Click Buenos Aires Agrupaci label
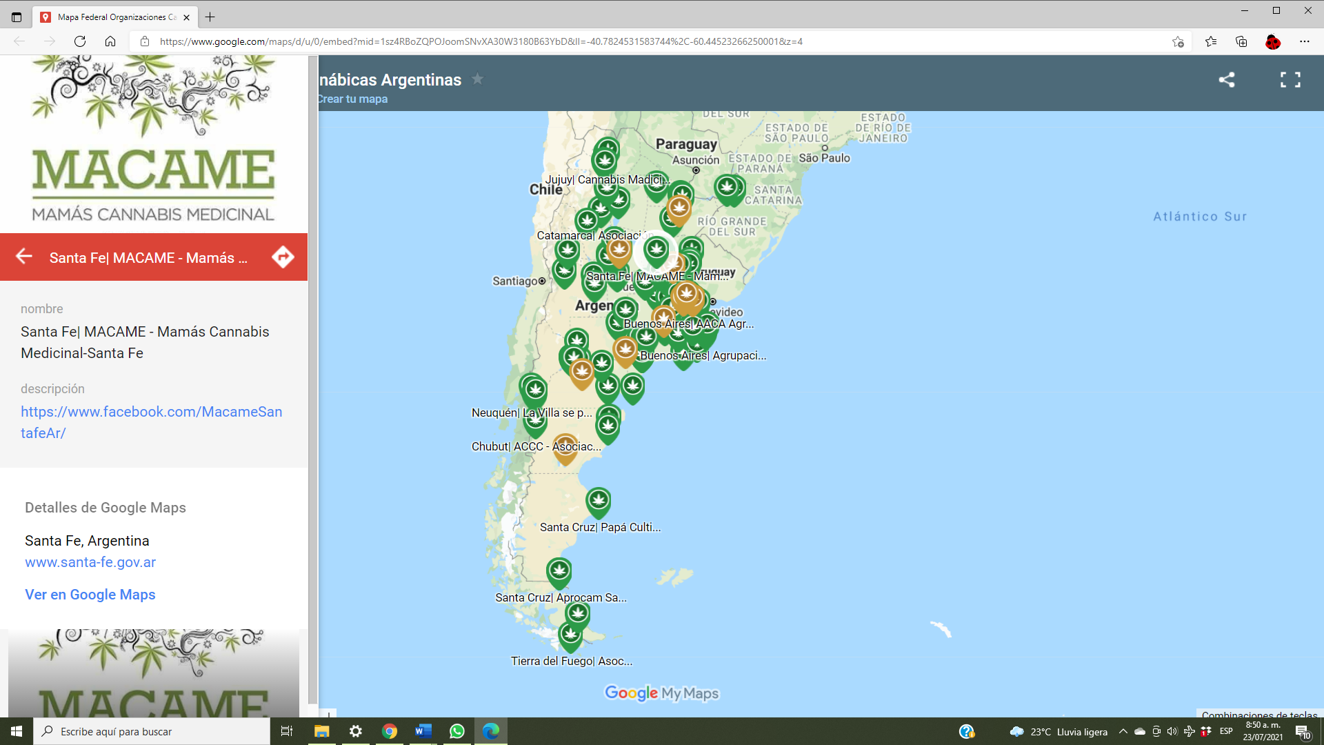This screenshot has width=1324, height=745. (703, 355)
